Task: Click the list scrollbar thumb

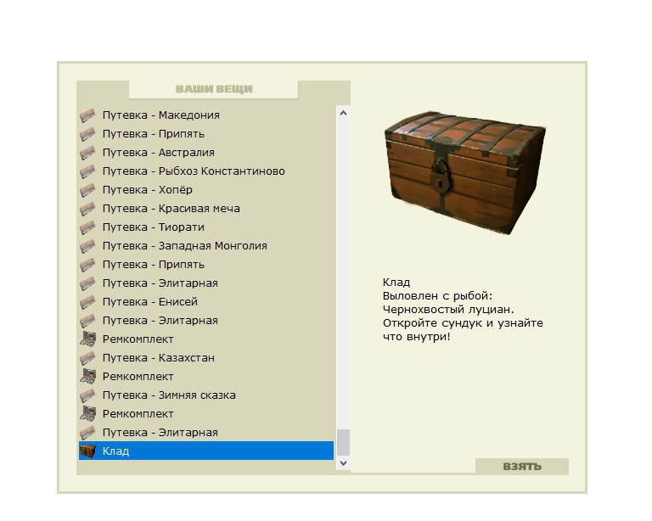Action: click(x=343, y=442)
